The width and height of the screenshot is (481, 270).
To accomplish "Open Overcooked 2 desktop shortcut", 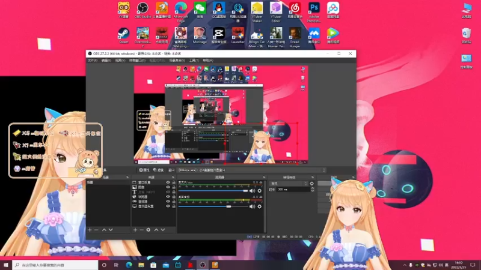I will (x=142, y=37).
